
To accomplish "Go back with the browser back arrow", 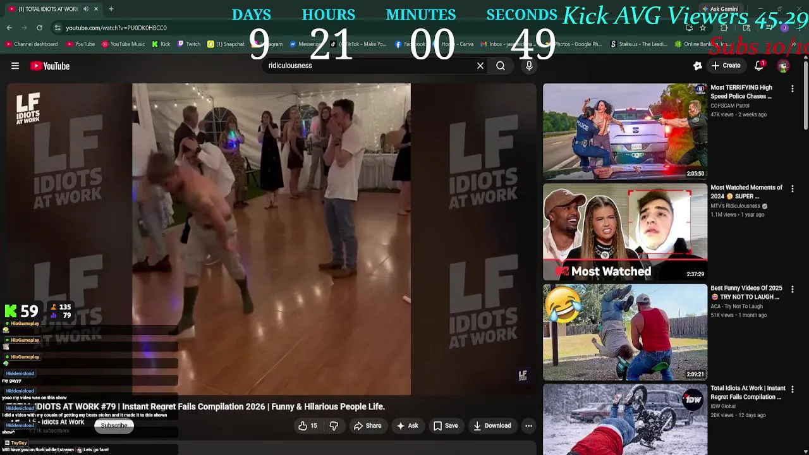I will coord(9,28).
